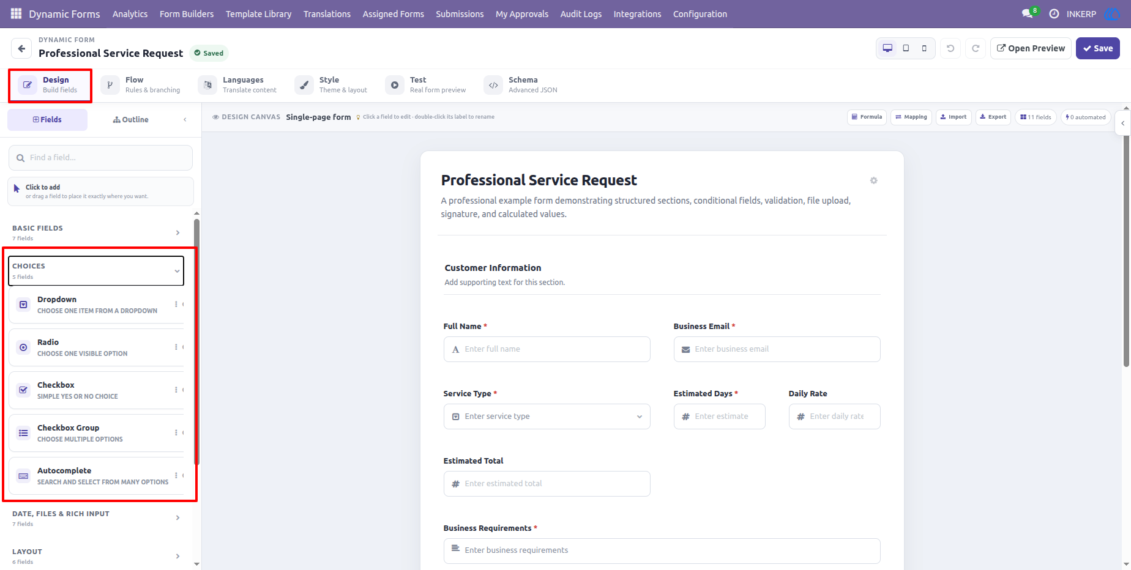Image resolution: width=1131 pixels, height=570 pixels.
Task: Switch to mobile preview device
Action: (924, 48)
